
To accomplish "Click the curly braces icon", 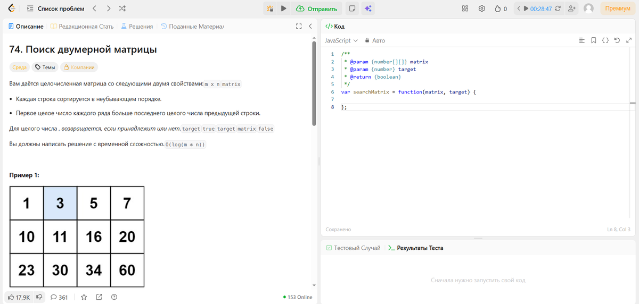I will click(x=605, y=40).
